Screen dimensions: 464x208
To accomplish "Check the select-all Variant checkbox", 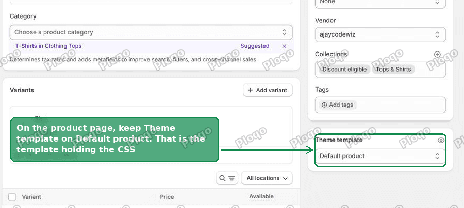I will coord(12,197).
